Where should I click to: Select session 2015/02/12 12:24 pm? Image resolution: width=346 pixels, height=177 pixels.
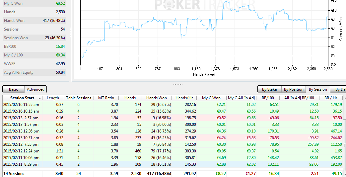(173, 151)
